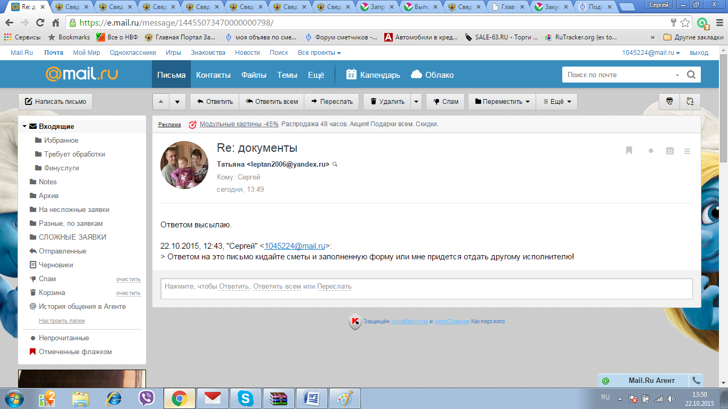Open the Все проекты dropdown
This screenshot has width=728, height=409.
pyautogui.click(x=319, y=53)
